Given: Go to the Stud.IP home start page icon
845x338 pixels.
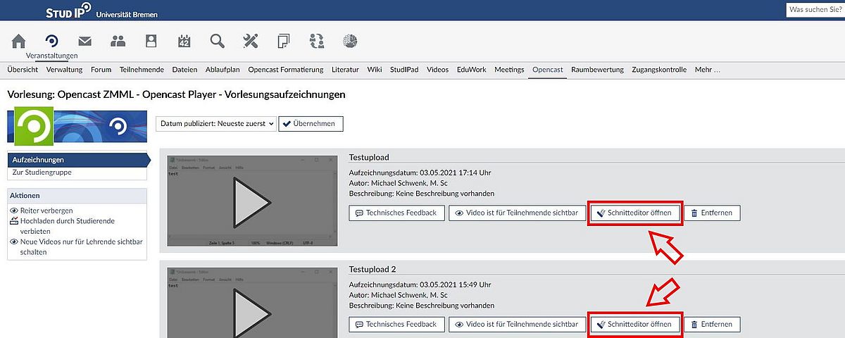Looking at the screenshot, I should (19, 41).
